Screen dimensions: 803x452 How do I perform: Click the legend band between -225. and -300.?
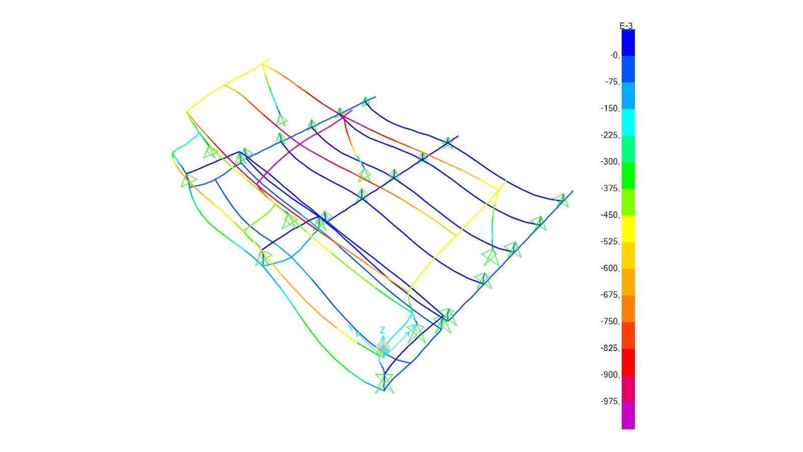(x=628, y=149)
